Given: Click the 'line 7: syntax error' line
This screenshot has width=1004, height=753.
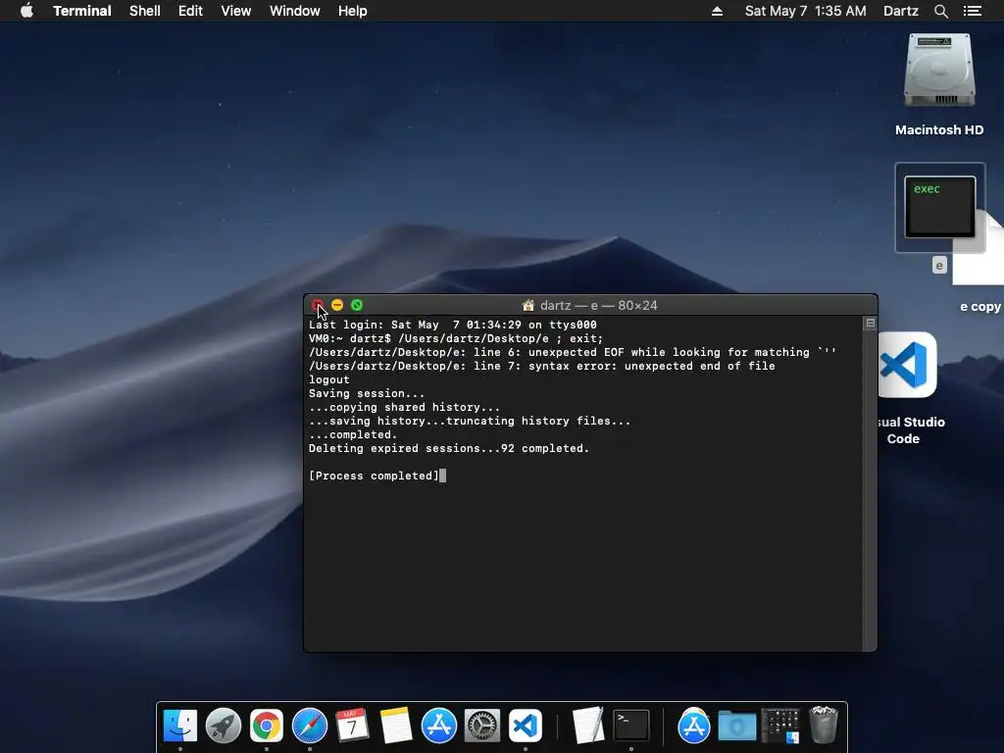Looking at the screenshot, I should pyautogui.click(x=541, y=367).
